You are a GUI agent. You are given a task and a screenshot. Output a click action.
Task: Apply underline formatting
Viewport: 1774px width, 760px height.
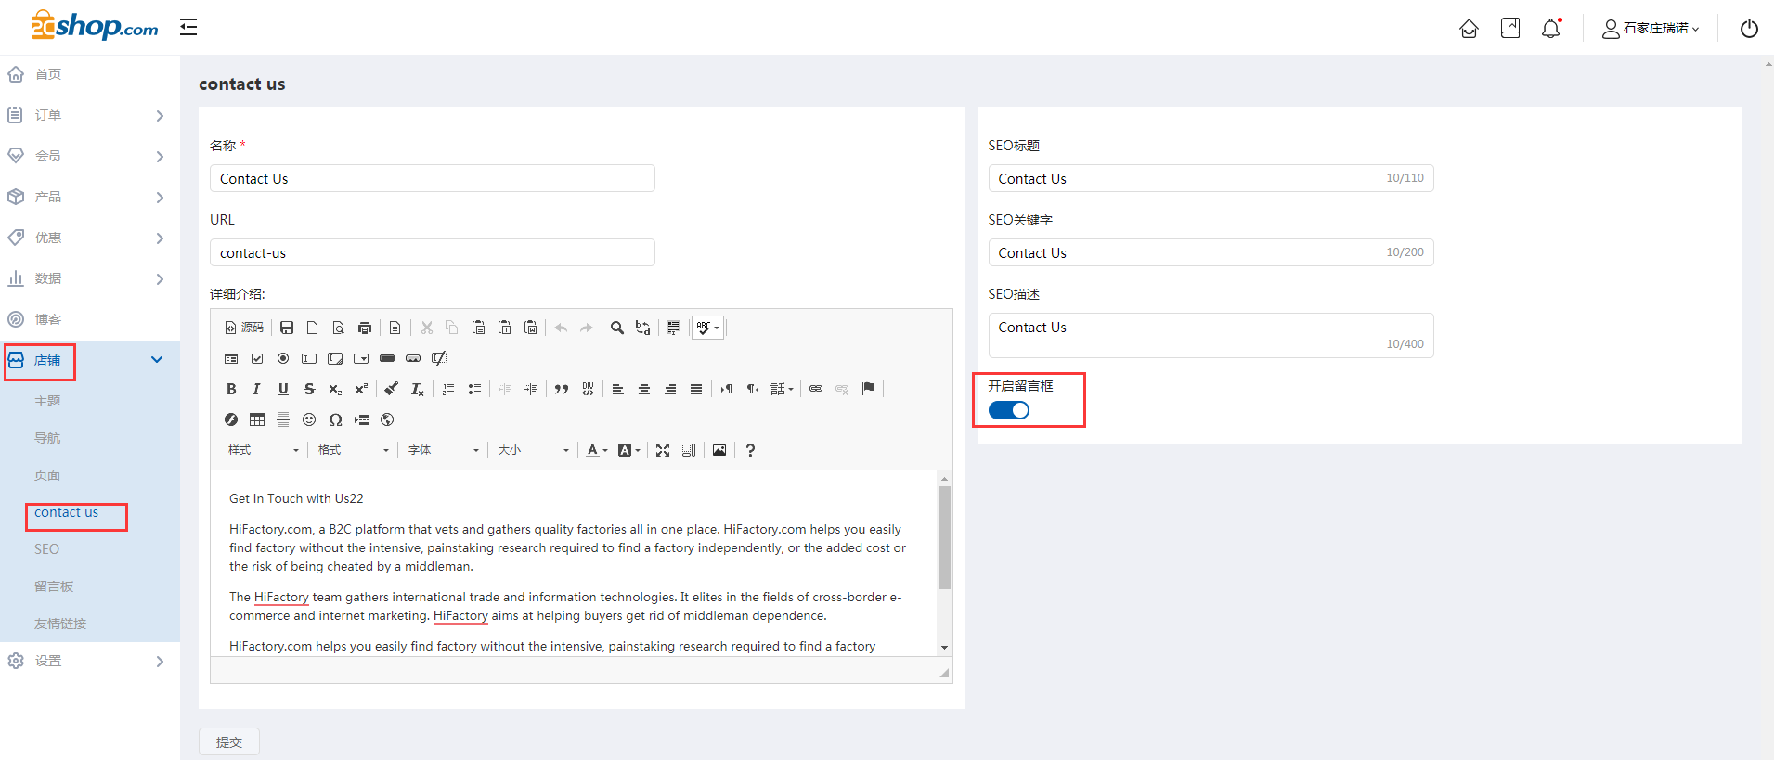[x=283, y=389]
